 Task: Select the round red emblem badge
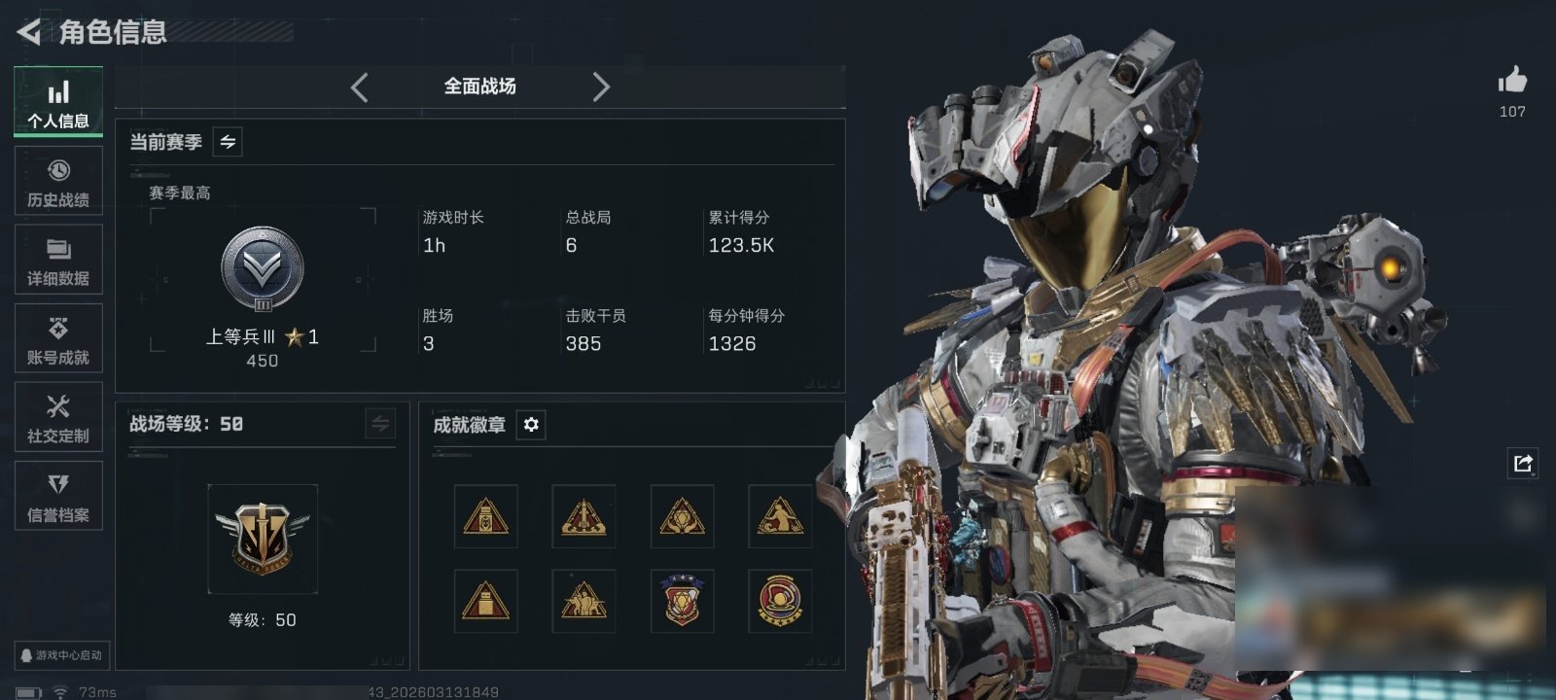[x=780, y=601]
